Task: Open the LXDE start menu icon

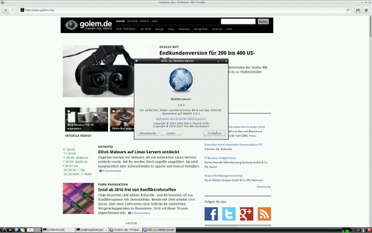Action: point(4,229)
